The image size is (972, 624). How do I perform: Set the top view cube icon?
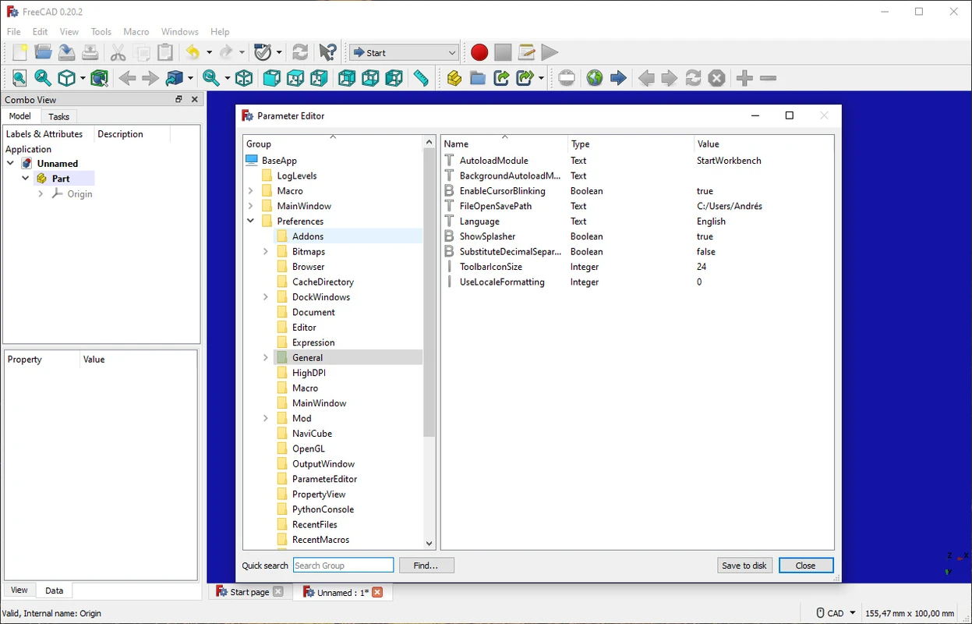(295, 78)
